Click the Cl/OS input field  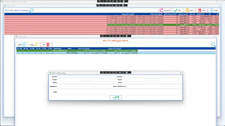(152, 82)
